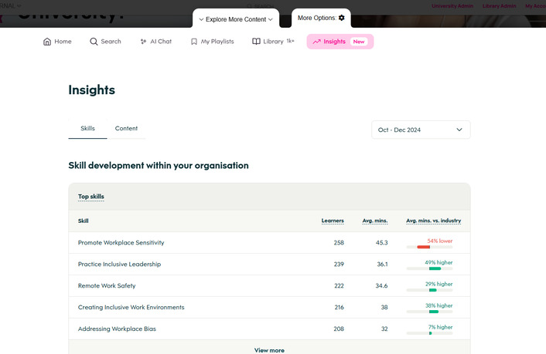
Task: Click the Insights trend arrow icon
Action: pos(316,42)
